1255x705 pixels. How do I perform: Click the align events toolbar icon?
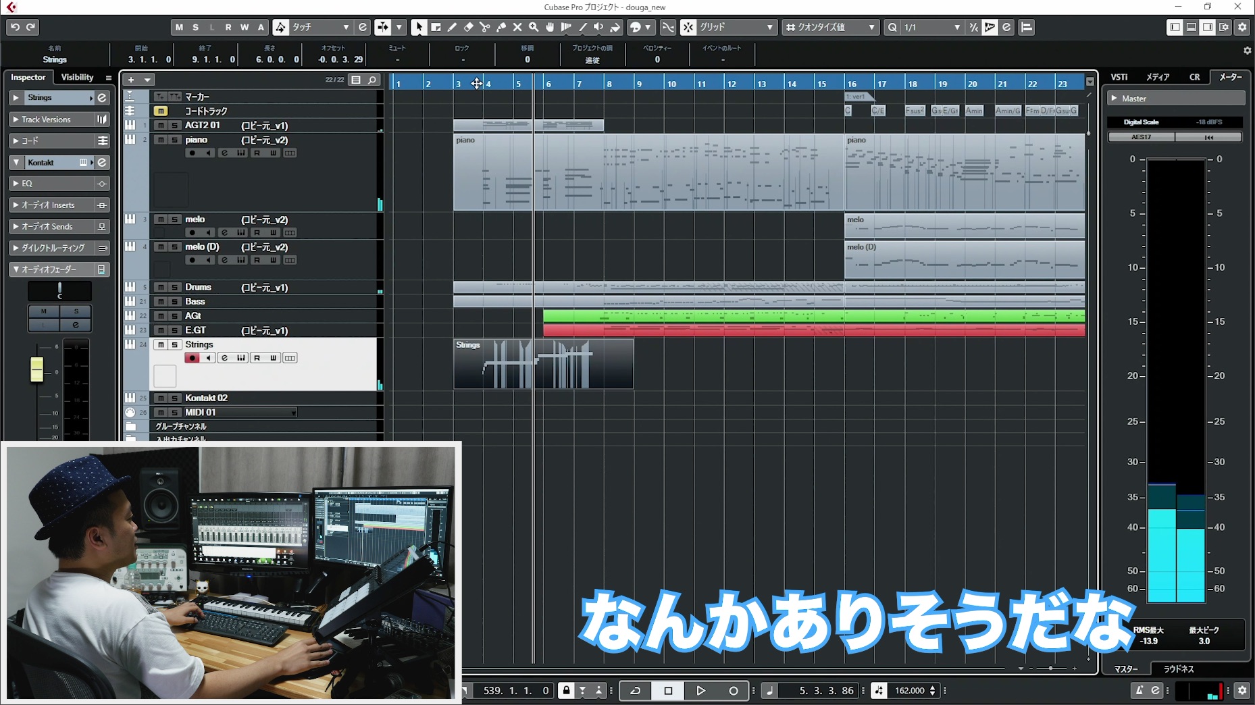1027,27
